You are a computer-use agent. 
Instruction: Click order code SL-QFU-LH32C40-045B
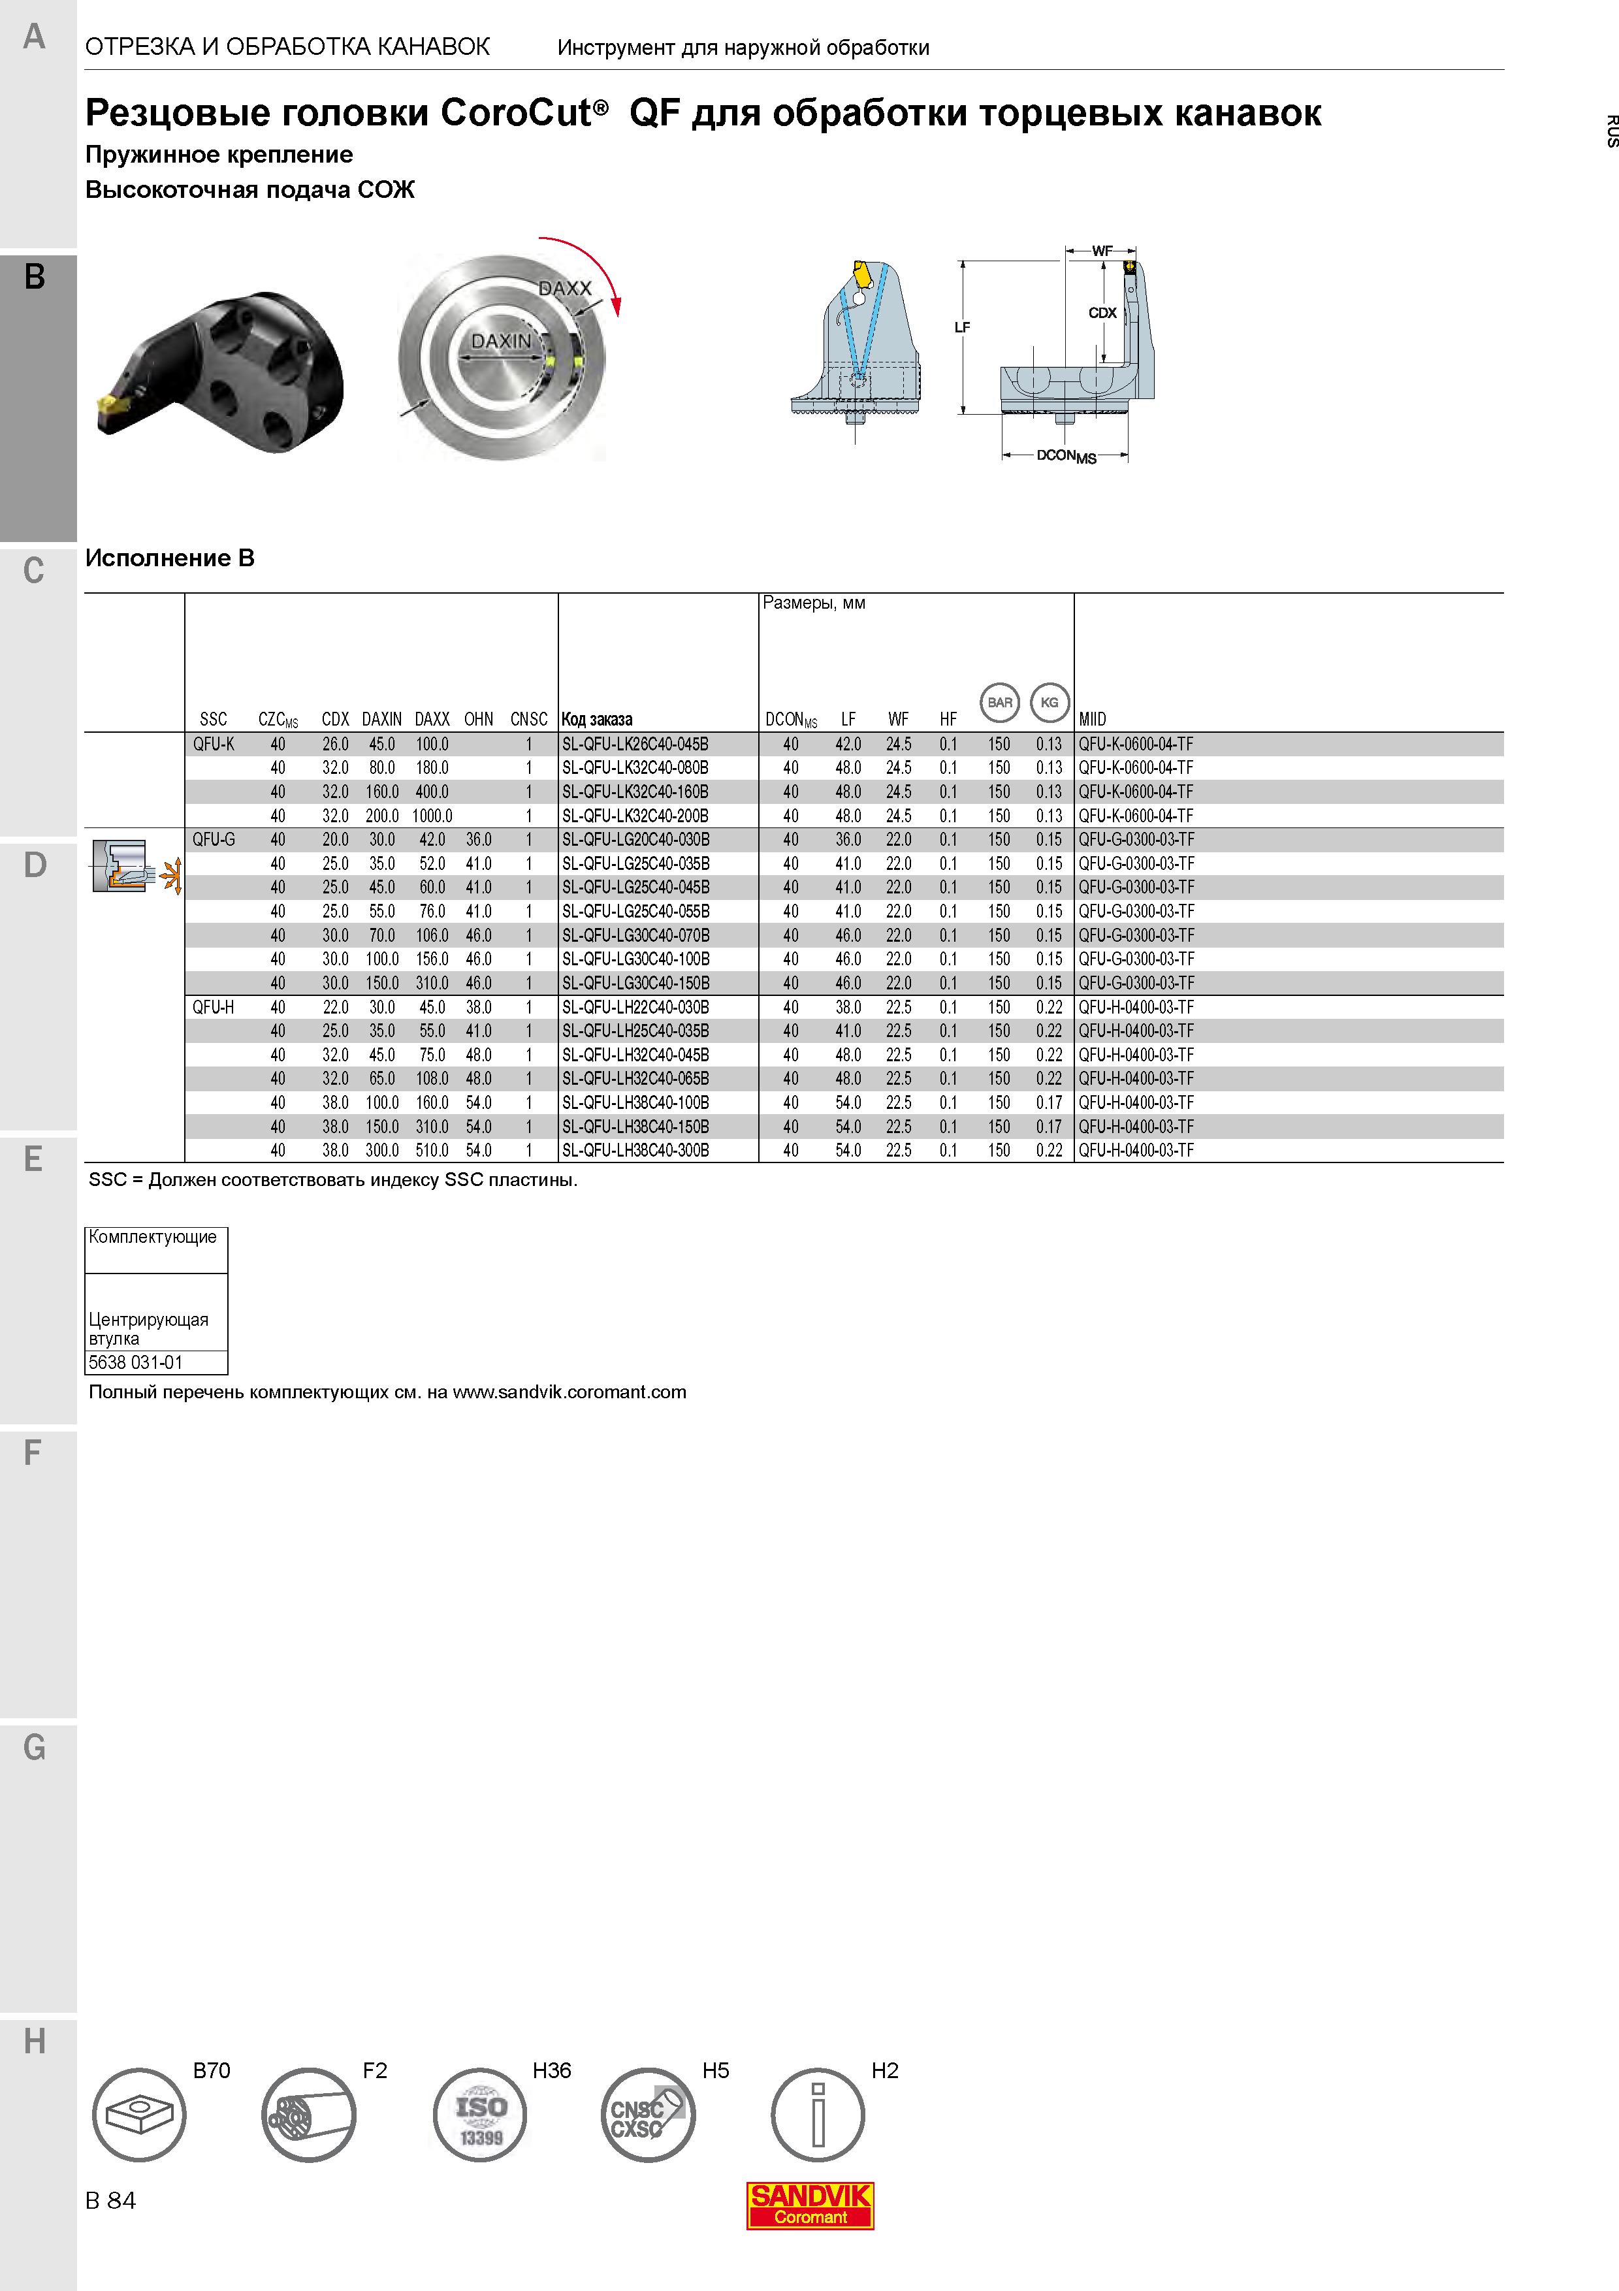tap(635, 1055)
